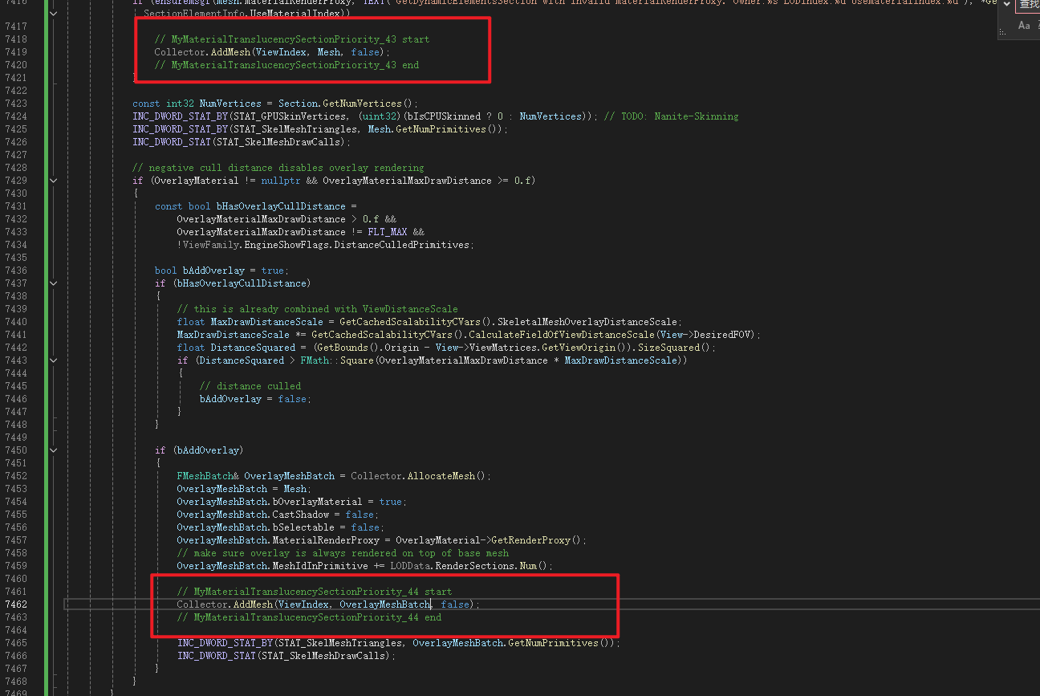Collapse the bAddOverlay if block at 7450
The image size is (1040, 696).
[x=54, y=450]
